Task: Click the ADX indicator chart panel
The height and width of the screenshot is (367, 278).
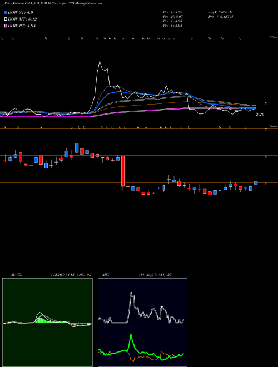Action: click(x=142, y=323)
